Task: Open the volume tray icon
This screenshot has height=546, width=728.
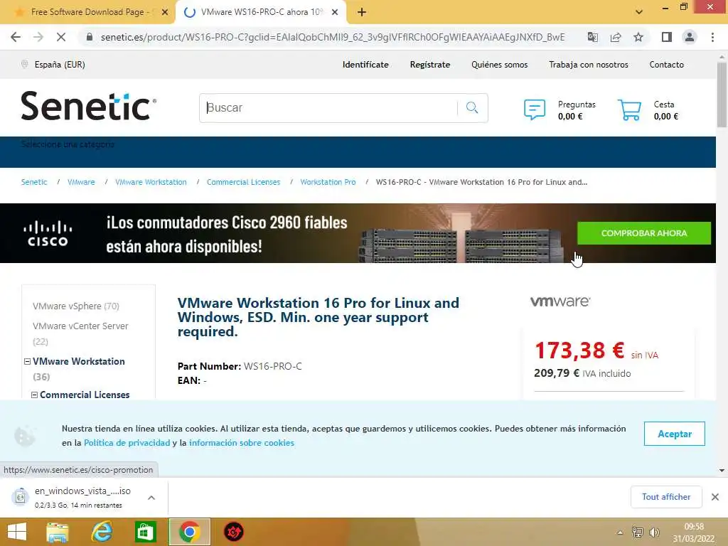Action: (x=654, y=532)
